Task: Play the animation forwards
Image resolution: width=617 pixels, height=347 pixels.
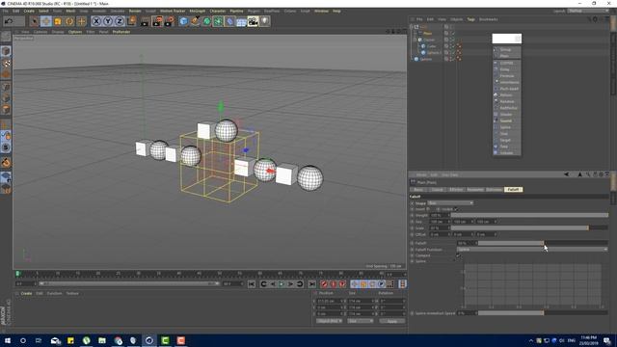Action: coord(282,284)
